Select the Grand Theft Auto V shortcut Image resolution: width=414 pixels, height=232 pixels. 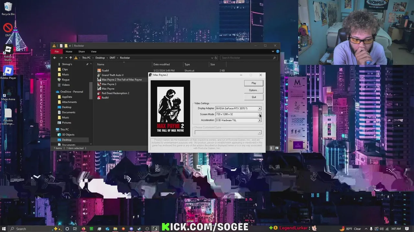(113, 75)
